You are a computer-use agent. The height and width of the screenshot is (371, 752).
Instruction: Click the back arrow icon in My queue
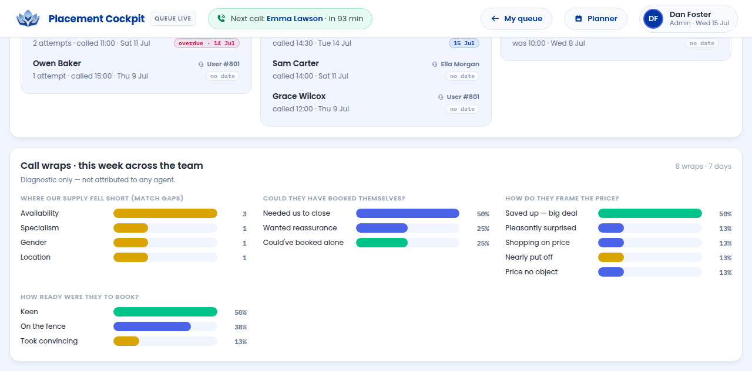pyautogui.click(x=495, y=19)
